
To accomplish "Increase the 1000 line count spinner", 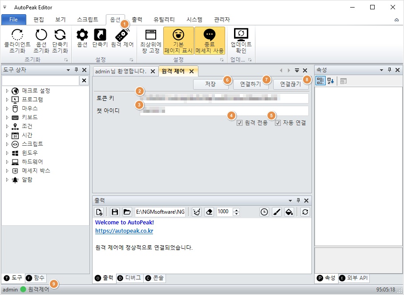I will 236,210.
